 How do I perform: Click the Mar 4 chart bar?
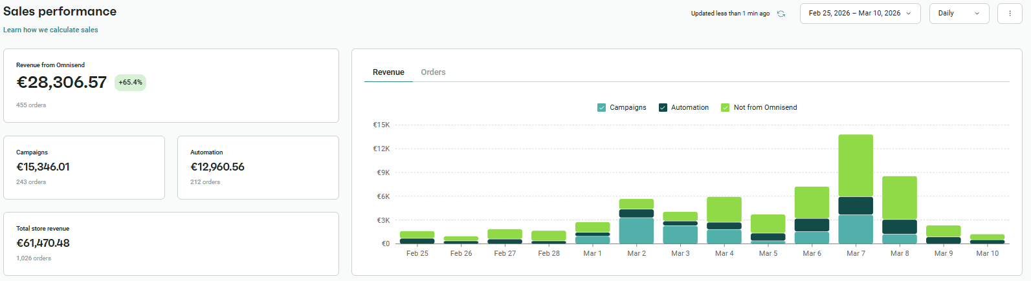[724, 220]
